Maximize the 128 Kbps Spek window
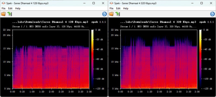Screen dimensions: 216x97 tap(94, 3)
